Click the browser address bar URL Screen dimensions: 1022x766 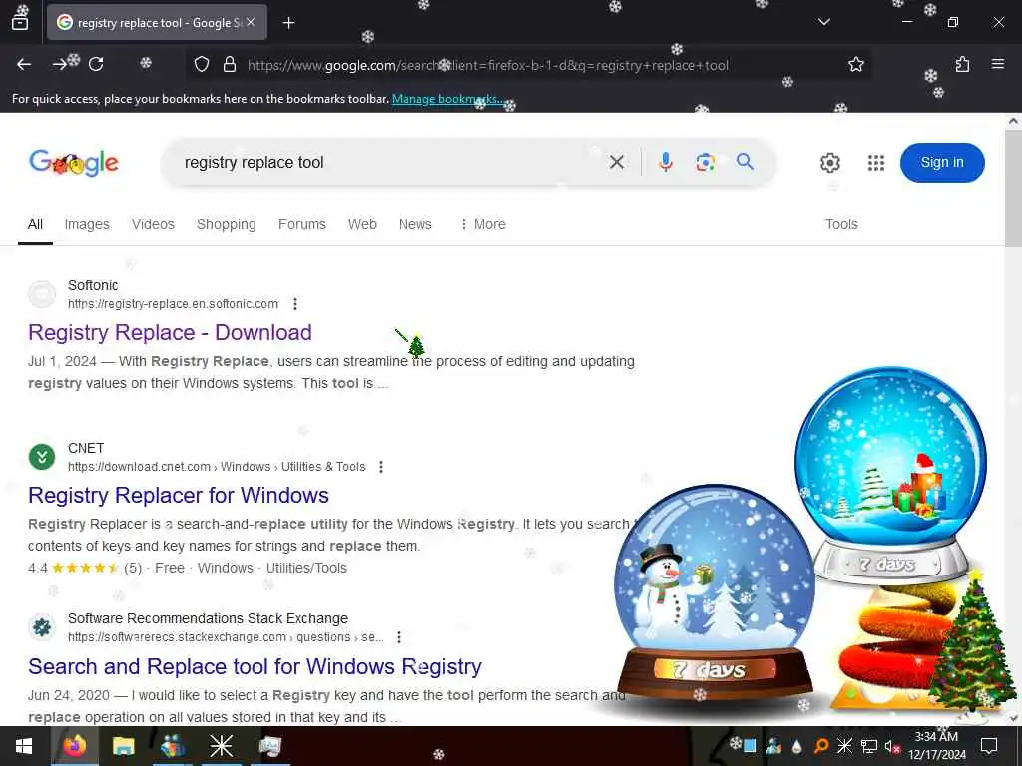487,65
